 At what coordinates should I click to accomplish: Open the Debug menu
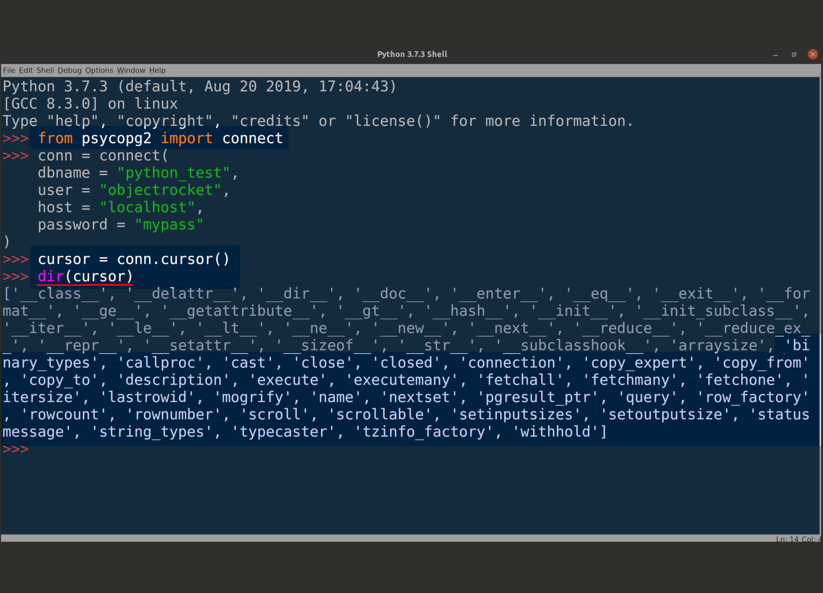tap(69, 70)
